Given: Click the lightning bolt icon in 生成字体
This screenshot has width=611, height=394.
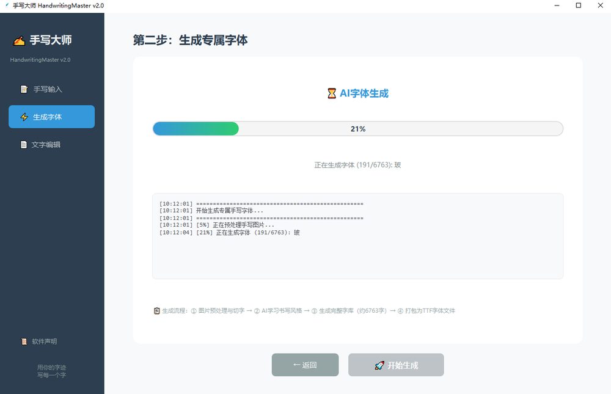Looking at the screenshot, I should (x=24, y=117).
